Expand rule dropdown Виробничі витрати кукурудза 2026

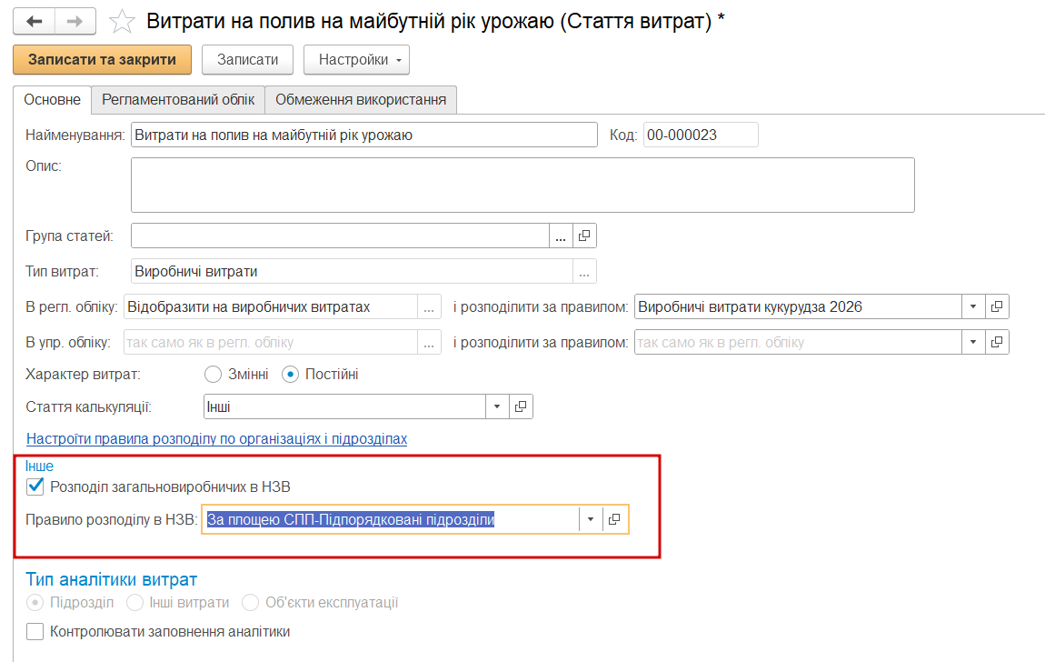[973, 306]
